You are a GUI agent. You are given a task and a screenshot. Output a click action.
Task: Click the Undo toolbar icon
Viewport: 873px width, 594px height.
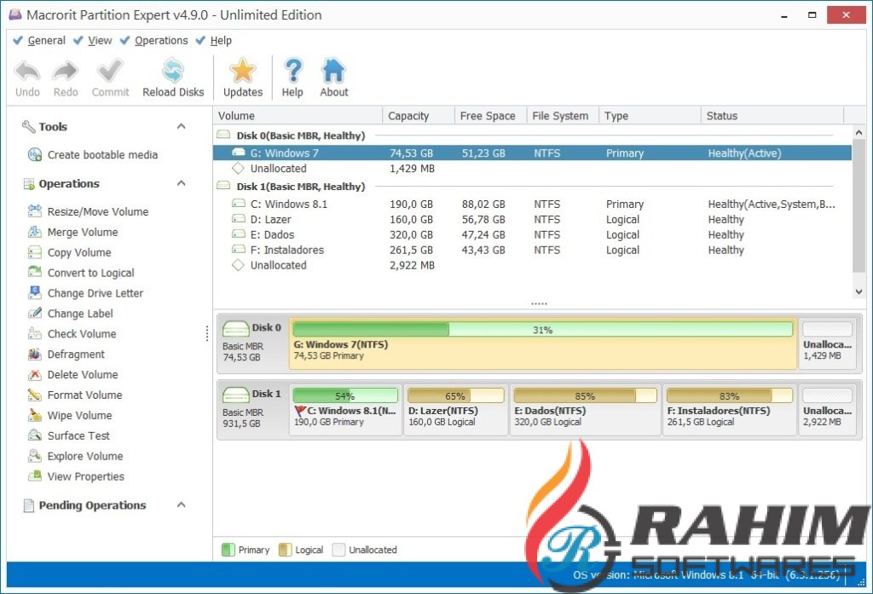coord(27,72)
